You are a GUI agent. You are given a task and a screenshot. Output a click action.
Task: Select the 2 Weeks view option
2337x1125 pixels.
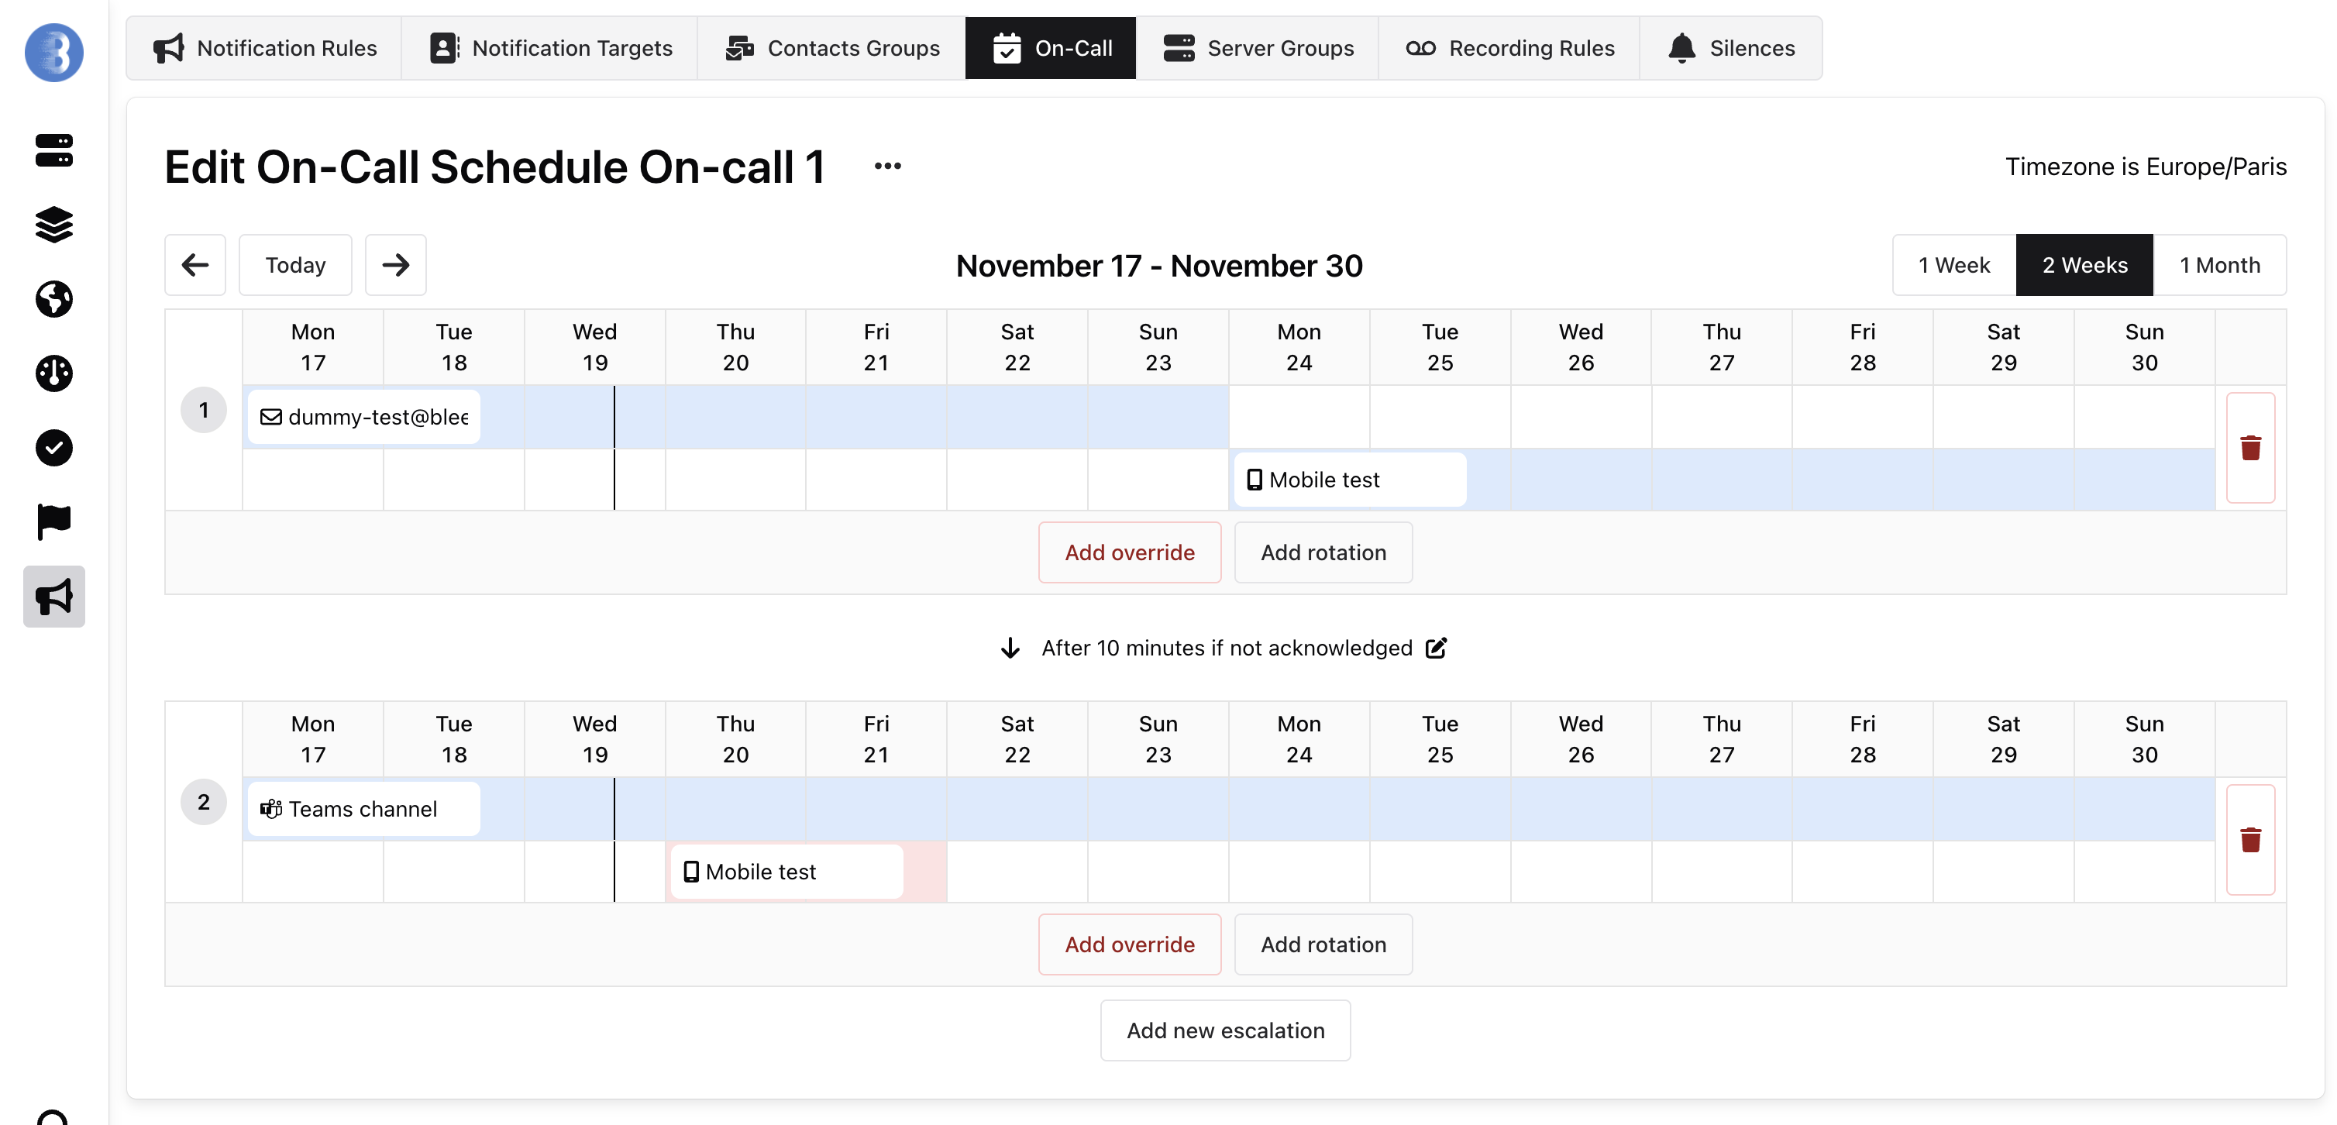[x=2084, y=265]
